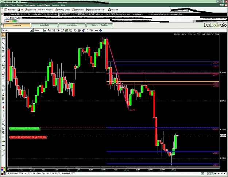Click the Order completed ticker message

[x=31, y=14]
